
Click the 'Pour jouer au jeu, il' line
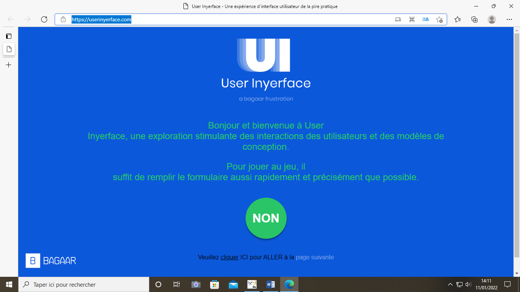(266, 167)
